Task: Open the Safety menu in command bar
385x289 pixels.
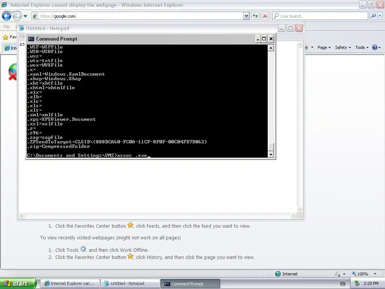Action: tap(343, 47)
